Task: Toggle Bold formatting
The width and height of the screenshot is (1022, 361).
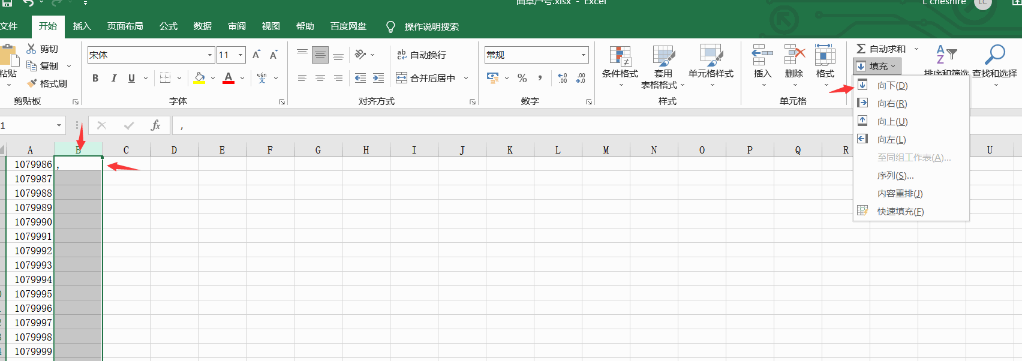Action: pos(95,78)
